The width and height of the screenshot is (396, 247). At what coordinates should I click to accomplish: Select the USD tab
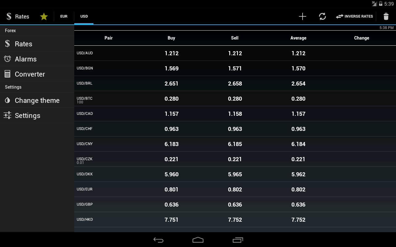(x=84, y=16)
